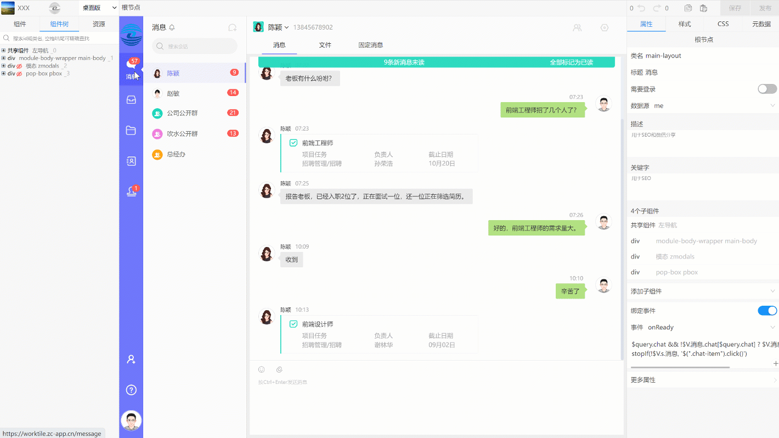
Task: Click 全部标记为已读 in the green banner
Action: (x=572, y=62)
